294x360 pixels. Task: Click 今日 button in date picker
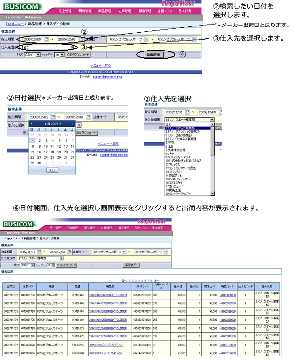(52, 170)
